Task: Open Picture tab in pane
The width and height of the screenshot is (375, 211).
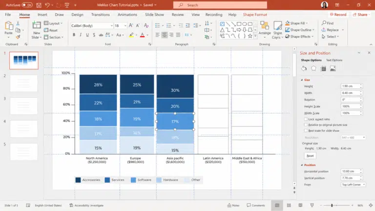Action: 333,69
